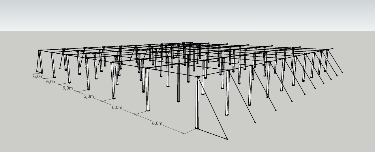This screenshot has width=375, height=152.
Task: Click the third 6,0m dimension label from left
Action: click(67, 88)
